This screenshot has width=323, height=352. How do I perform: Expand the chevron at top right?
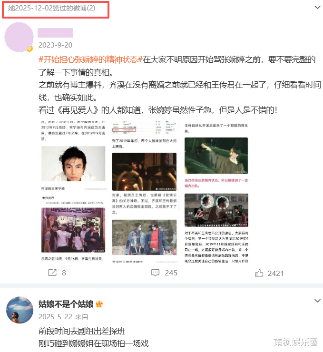point(317,8)
